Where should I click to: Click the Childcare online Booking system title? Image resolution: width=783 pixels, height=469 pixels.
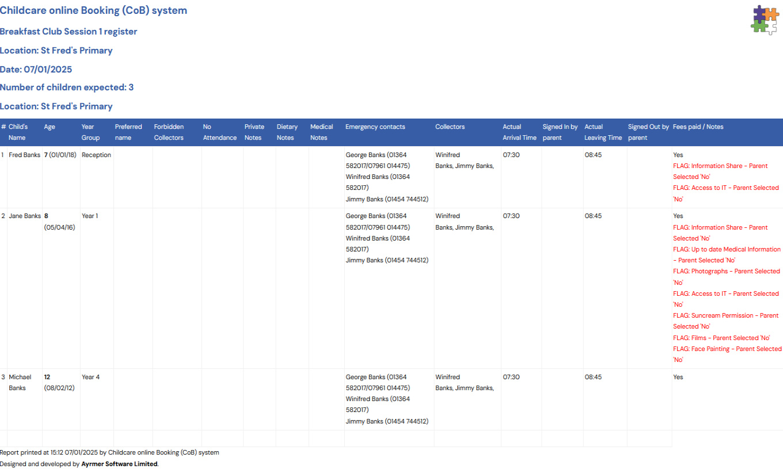[x=93, y=10]
